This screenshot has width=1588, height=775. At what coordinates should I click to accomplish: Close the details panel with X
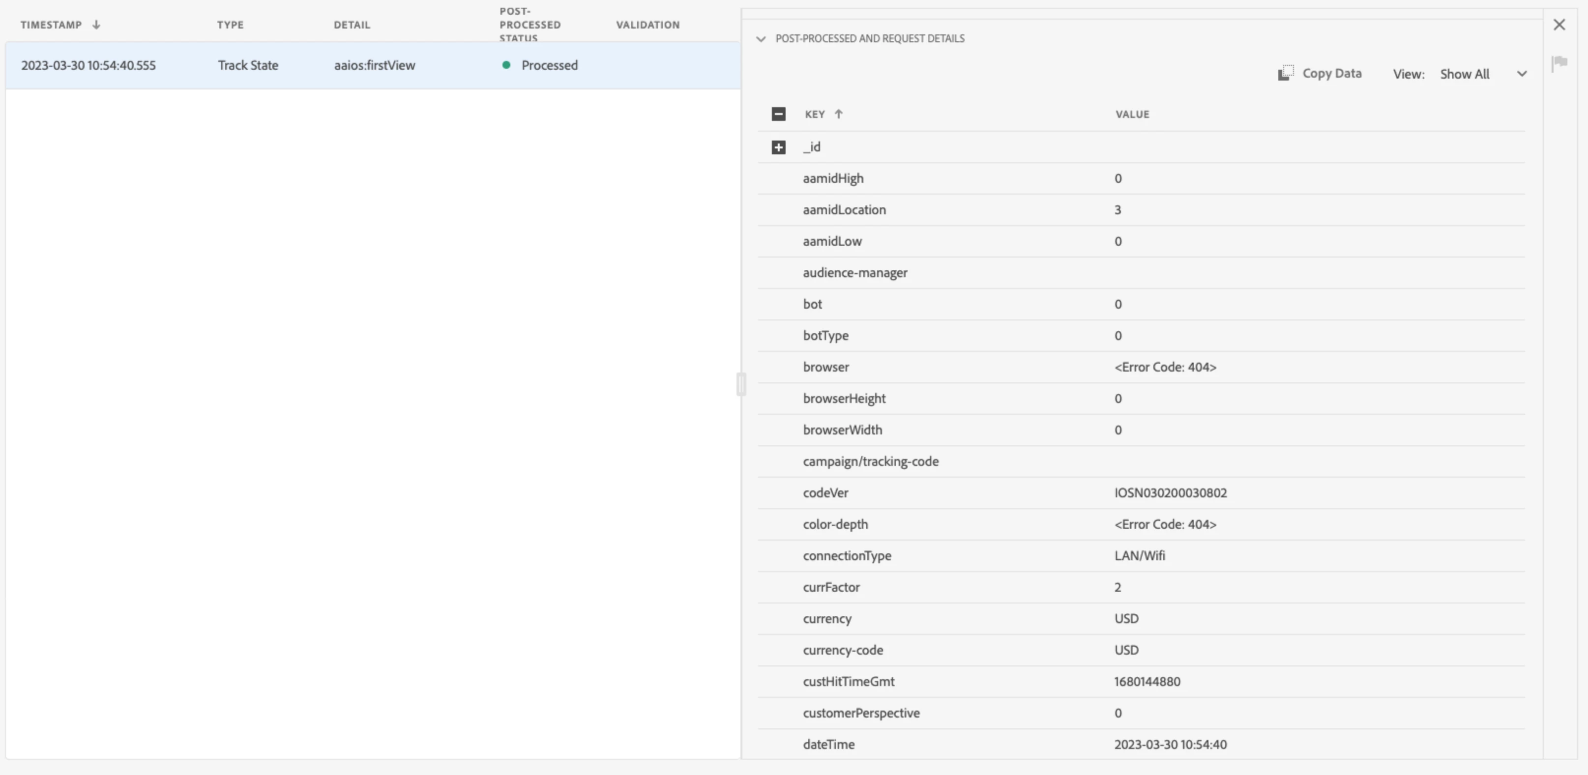pos(1559,25)
